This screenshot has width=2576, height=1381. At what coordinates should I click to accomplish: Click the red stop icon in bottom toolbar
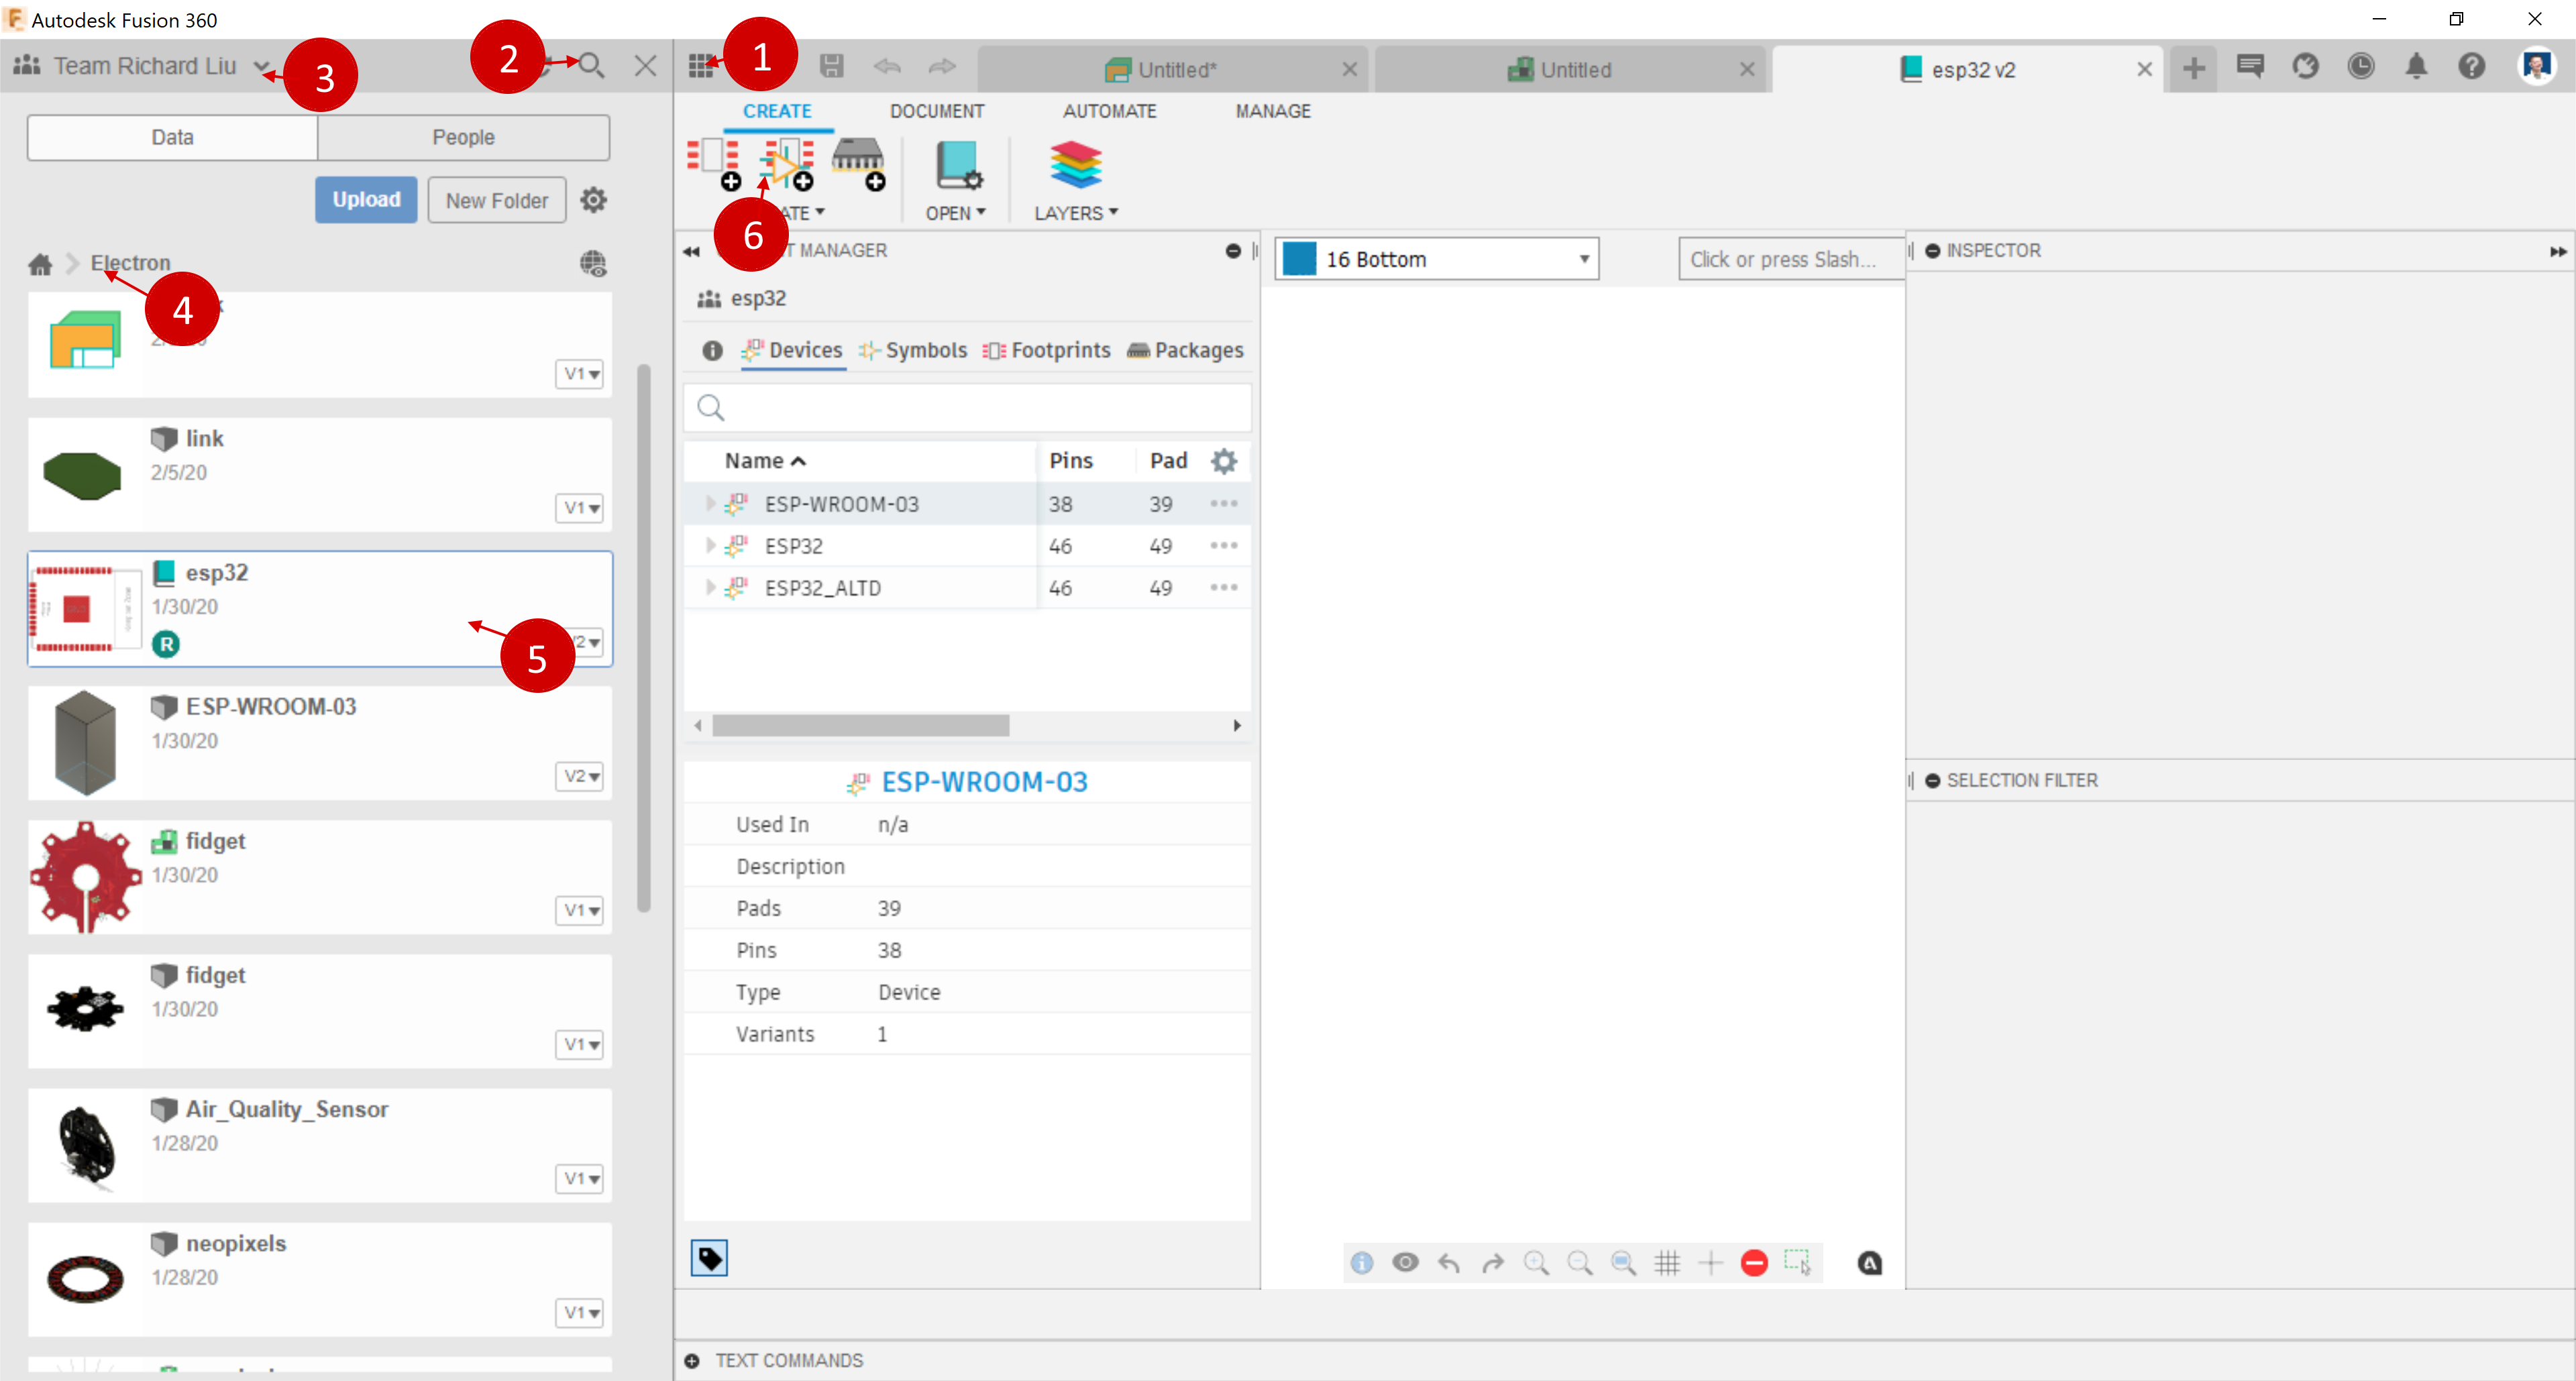coord(1754,1263)
